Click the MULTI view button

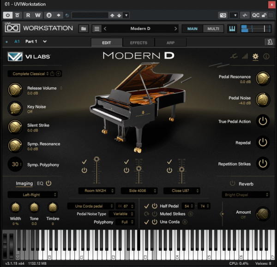point(213,29)
